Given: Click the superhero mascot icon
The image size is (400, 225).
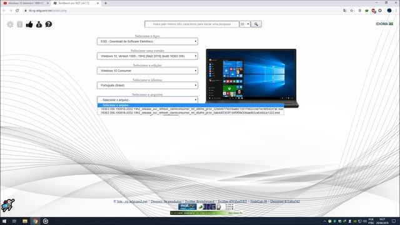Looking at the screenshot, I should coord(8,205).
